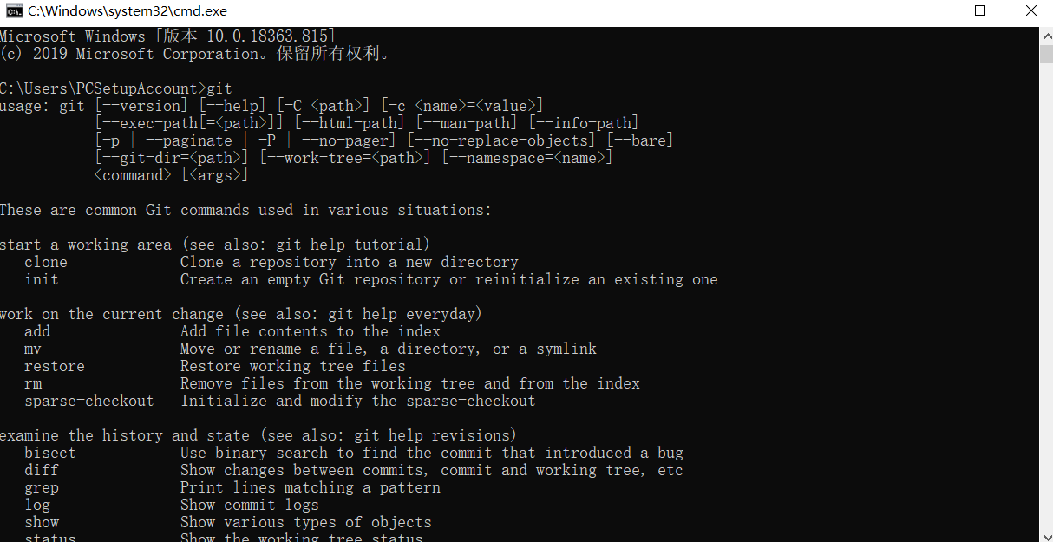
Task: Click the 'restore' command name
Action: click(55, 366)
